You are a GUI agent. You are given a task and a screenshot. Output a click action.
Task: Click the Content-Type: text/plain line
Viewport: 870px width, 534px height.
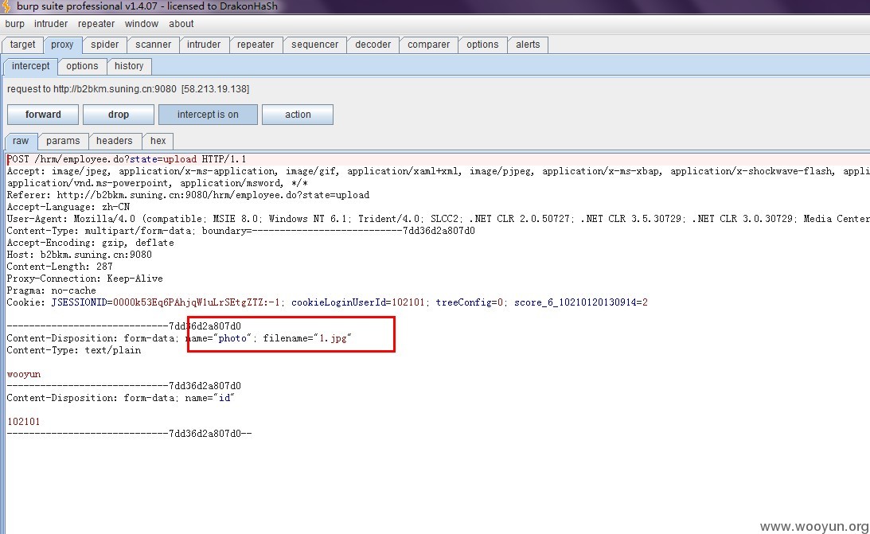click(x=74, y=350)
